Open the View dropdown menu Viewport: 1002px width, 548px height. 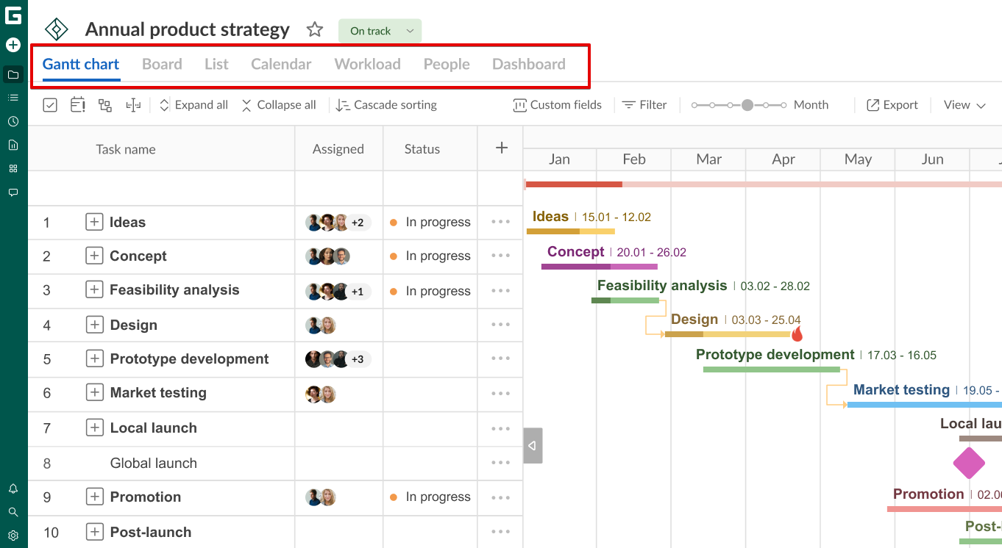click(x=964, y=105)
